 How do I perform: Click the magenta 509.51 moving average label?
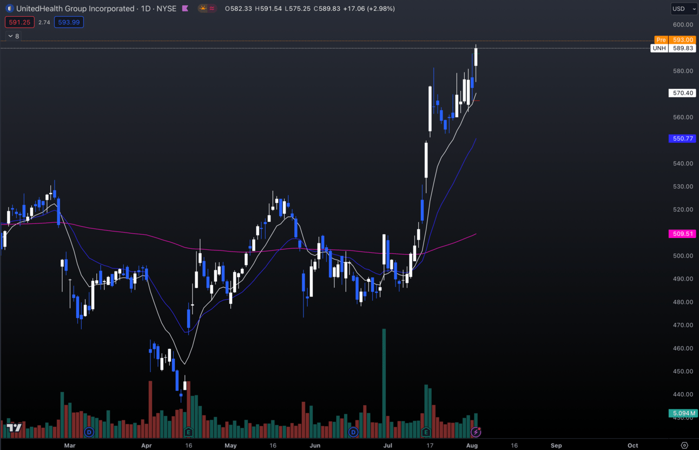[x=682, y=234]
